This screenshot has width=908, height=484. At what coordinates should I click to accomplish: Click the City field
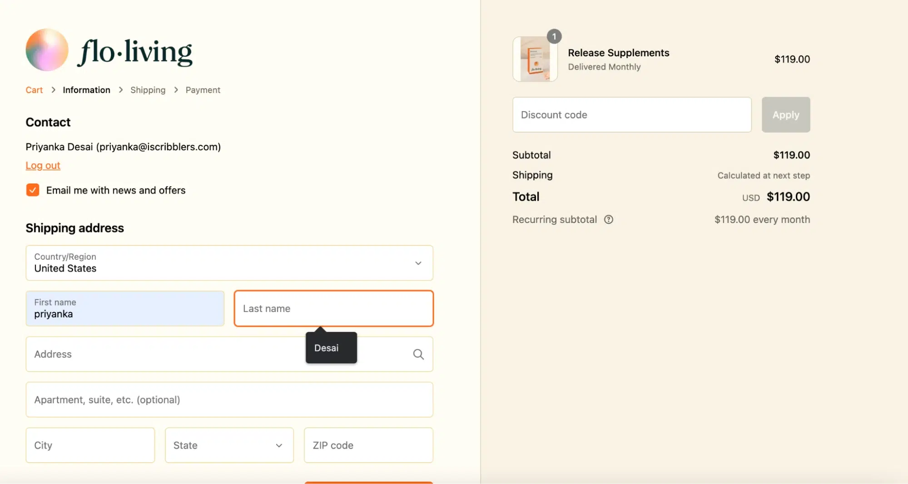(90, 445)
